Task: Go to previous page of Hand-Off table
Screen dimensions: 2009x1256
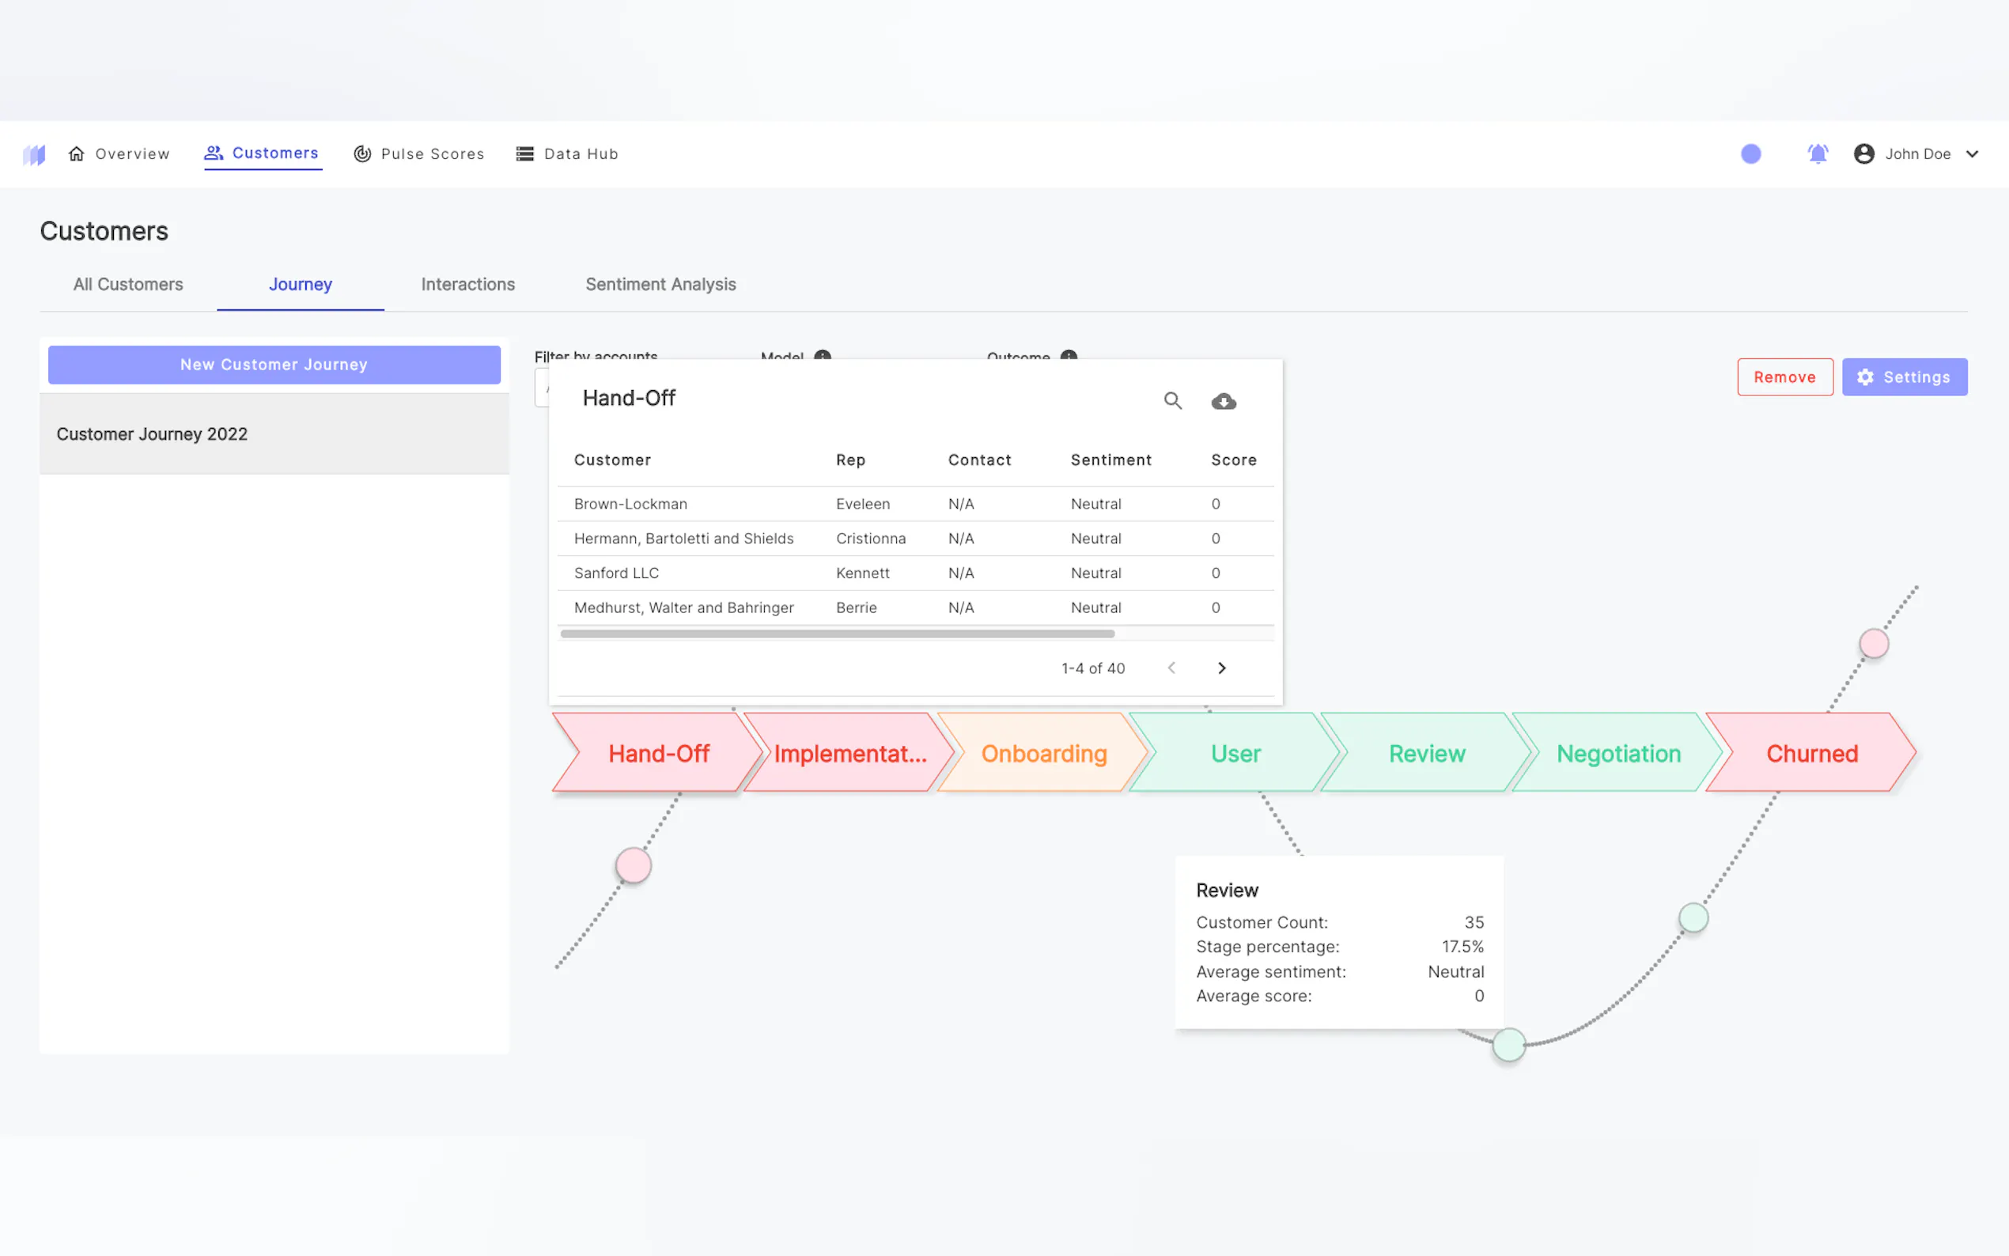Action: (1171, 668)
